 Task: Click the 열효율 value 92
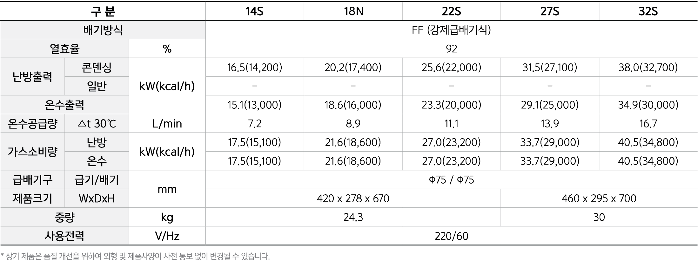click(451, 49)
